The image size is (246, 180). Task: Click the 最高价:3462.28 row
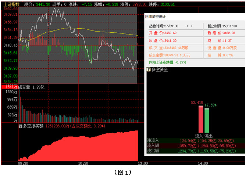[x=221, y=33]
